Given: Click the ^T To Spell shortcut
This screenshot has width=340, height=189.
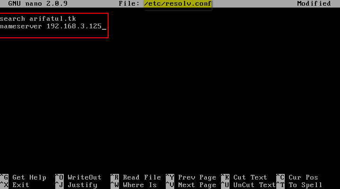Looking at the screenshot, I should (299, 185).
